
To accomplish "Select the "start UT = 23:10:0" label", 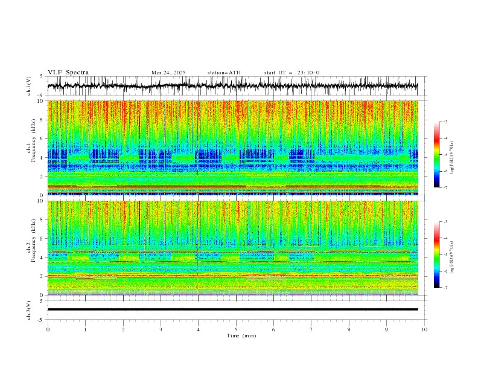I will pos(292,73).
